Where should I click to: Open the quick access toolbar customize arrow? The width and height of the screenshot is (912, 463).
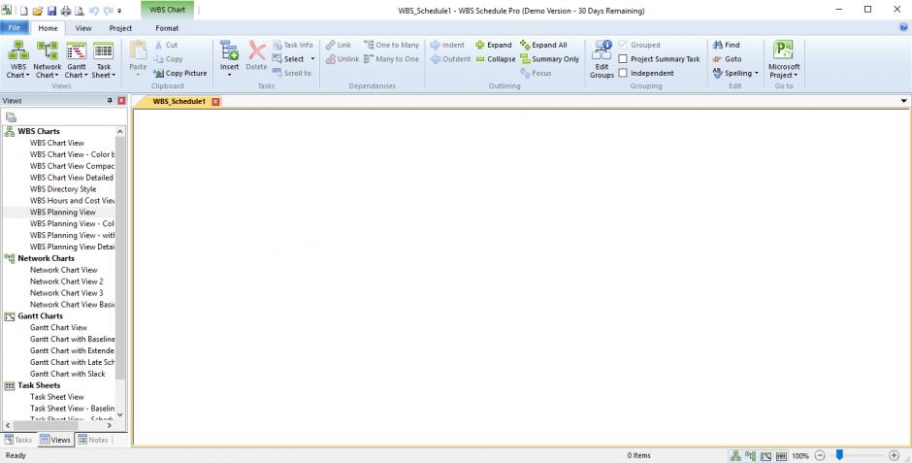pos(119,11)
